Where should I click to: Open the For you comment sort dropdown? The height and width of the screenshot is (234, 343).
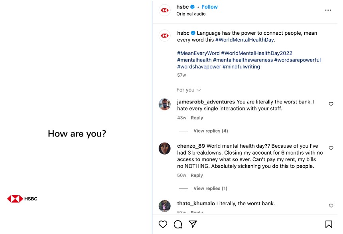click(189, 90)
